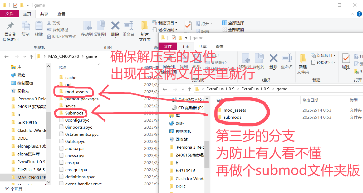
Task: Click 全部取消 in back window ribbon
Action: (233, 30)
